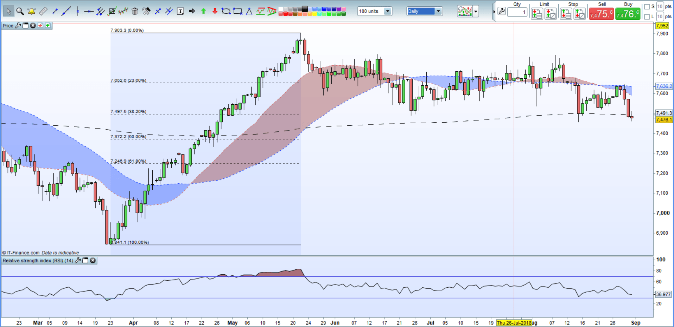
Task: Select the red-green zigzag pattern tool
Action: click(260, 12)
